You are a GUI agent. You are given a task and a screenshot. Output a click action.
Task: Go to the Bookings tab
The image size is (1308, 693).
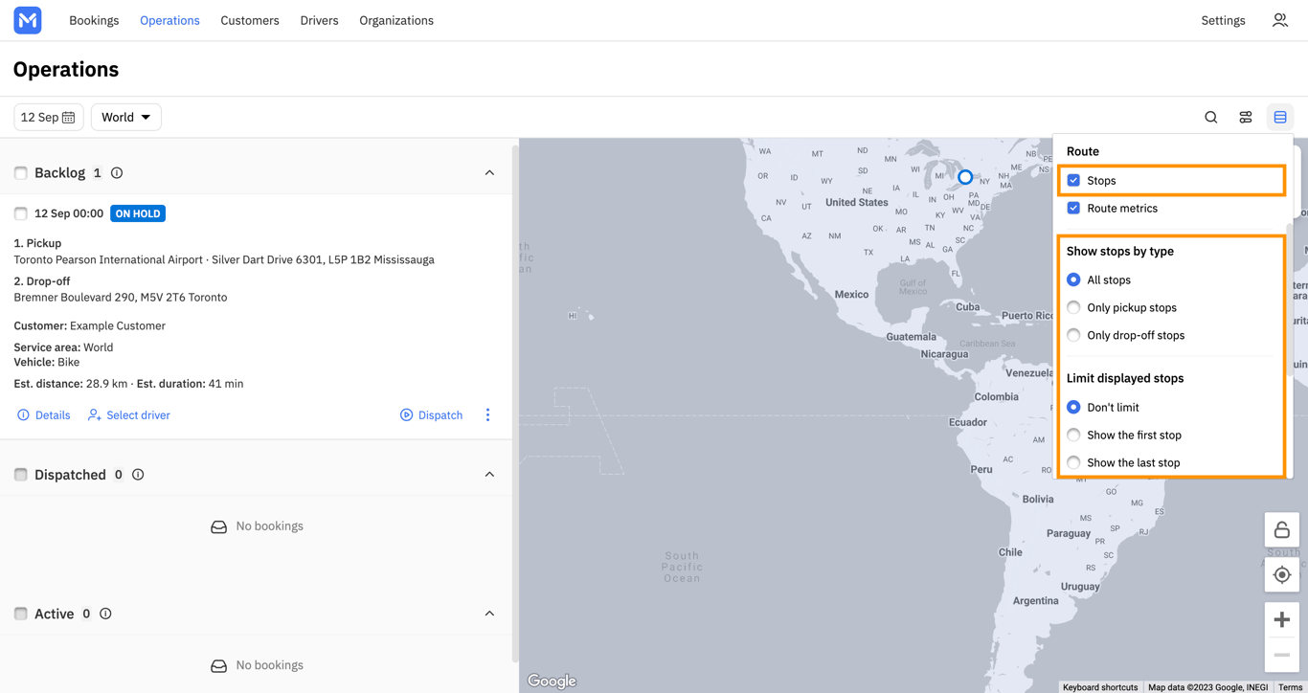coord(94,20)
